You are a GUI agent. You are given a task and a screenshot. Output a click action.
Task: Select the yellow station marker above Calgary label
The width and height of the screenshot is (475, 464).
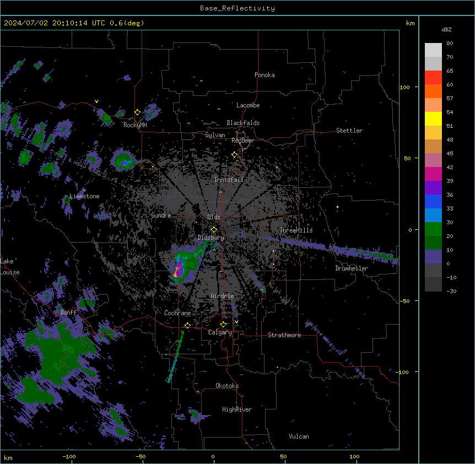click(x=223, y=325)
